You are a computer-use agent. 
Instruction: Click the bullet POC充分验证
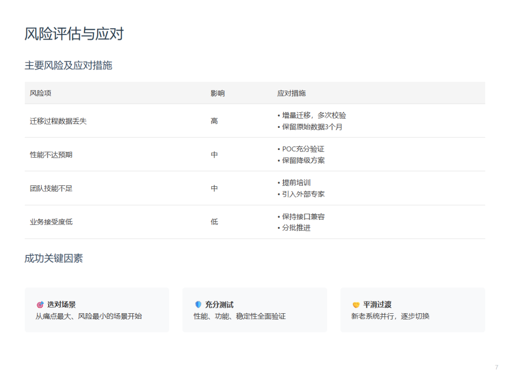301,149
